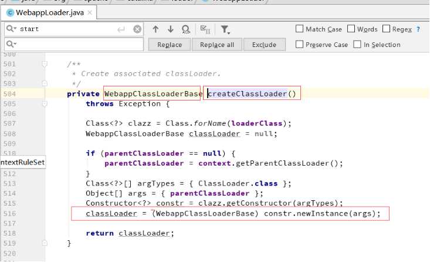The image size is (430, 262).
Task: Click 'forName' method call
Action: pos(210,123)
